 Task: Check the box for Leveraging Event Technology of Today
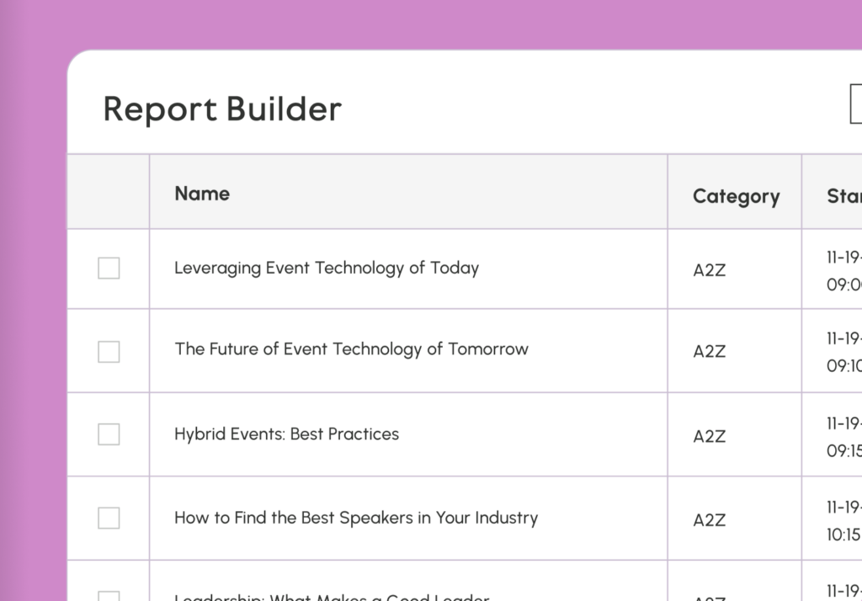click(109, 269)
